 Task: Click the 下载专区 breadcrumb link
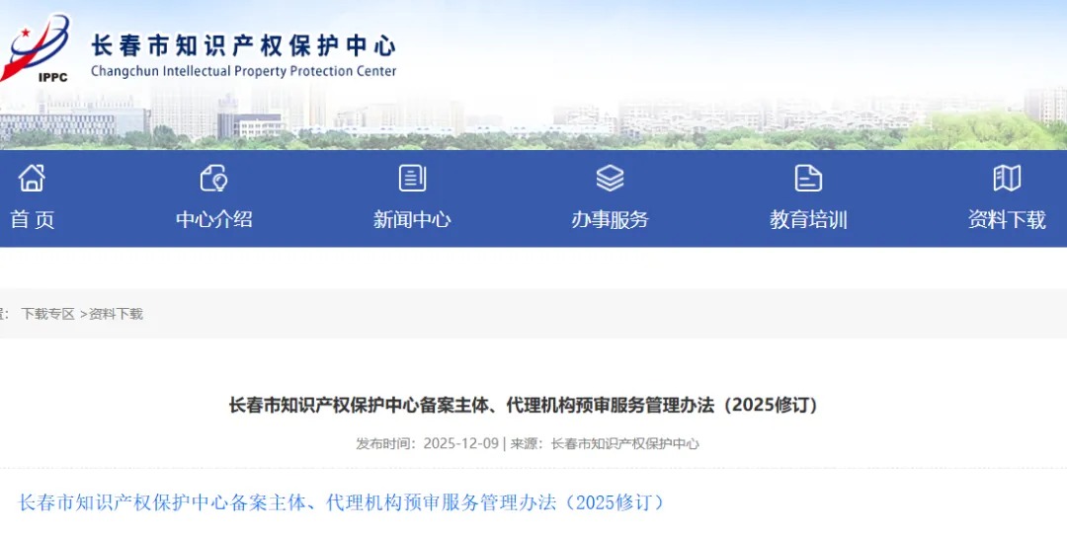tap(47, 314)
